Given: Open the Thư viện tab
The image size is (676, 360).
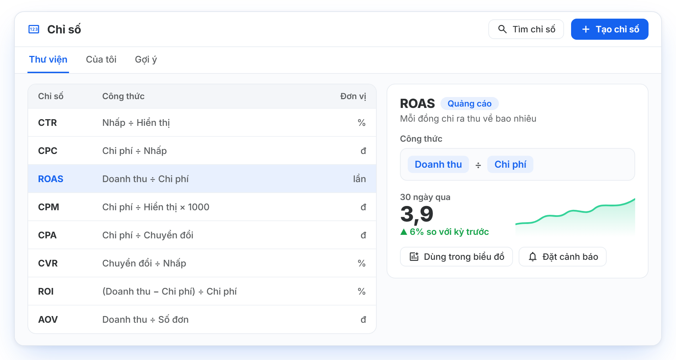Looking at the screenshot, I should 48,59.
